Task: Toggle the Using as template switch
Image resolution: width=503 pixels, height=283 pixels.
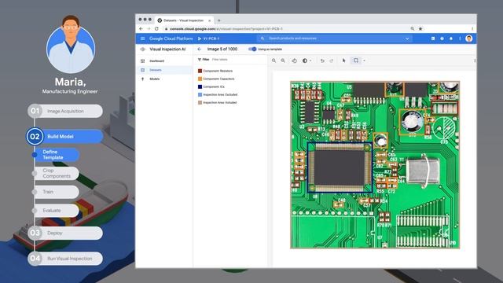Action: 252,49
